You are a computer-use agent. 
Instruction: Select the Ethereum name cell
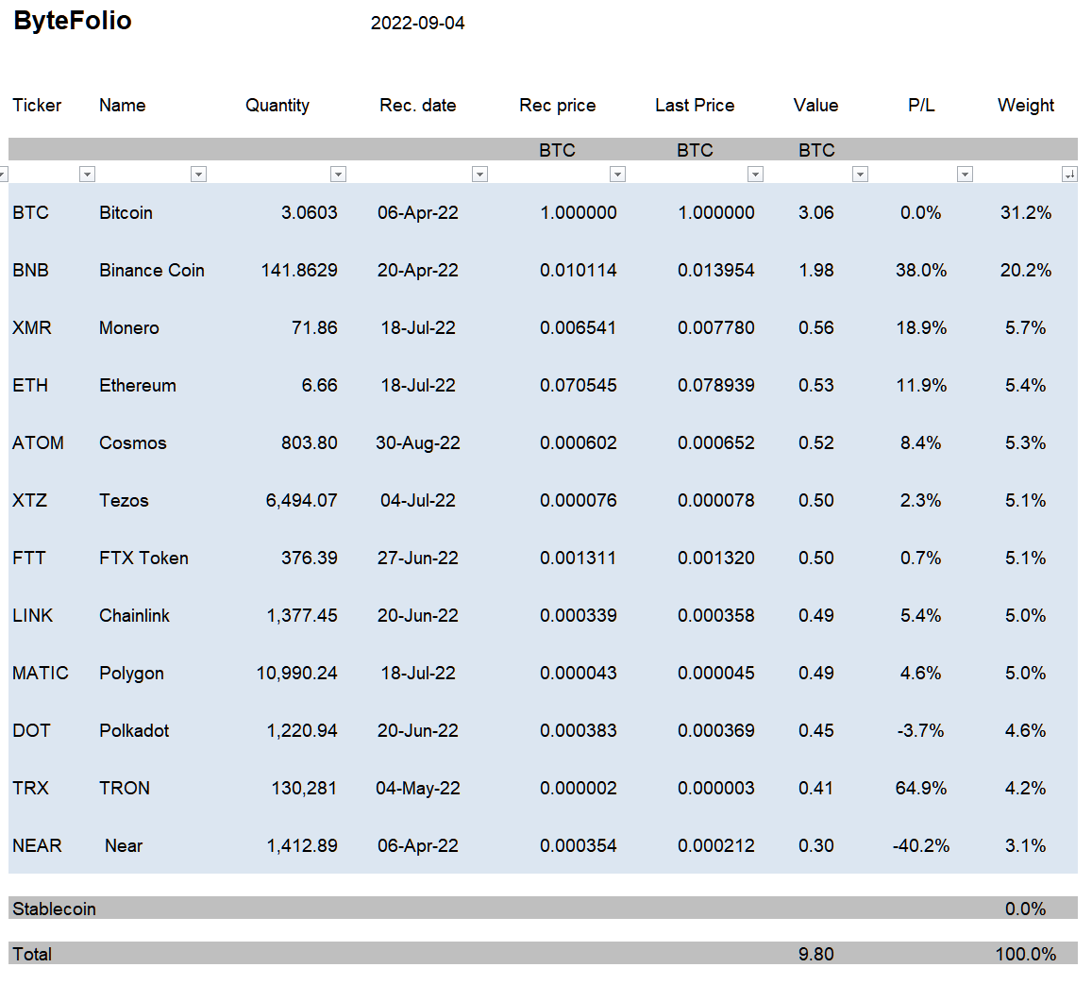pos(138,386)
